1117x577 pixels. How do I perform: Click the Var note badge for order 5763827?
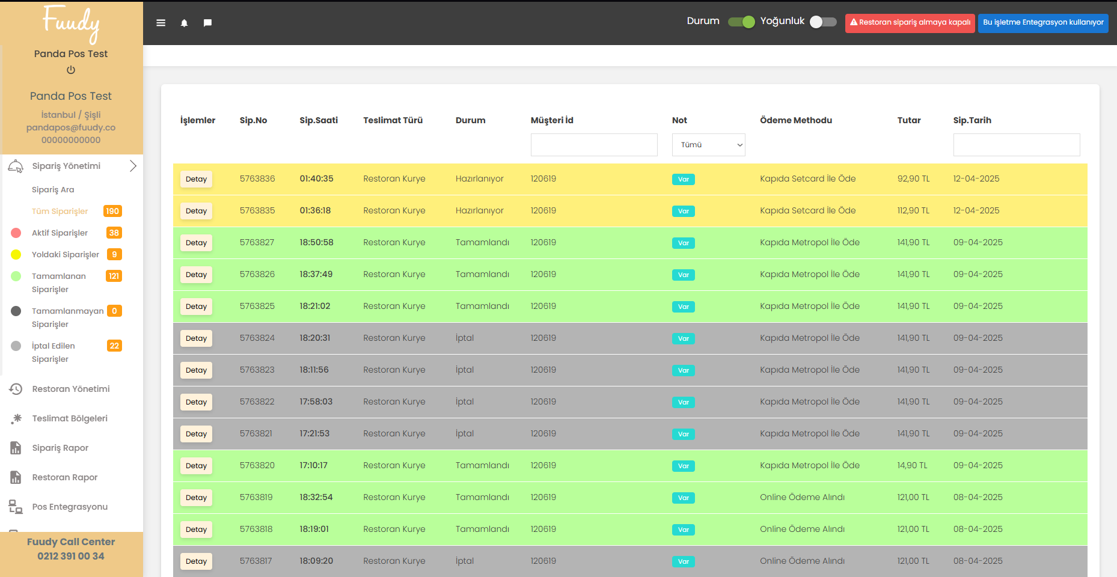pos(683,243)
